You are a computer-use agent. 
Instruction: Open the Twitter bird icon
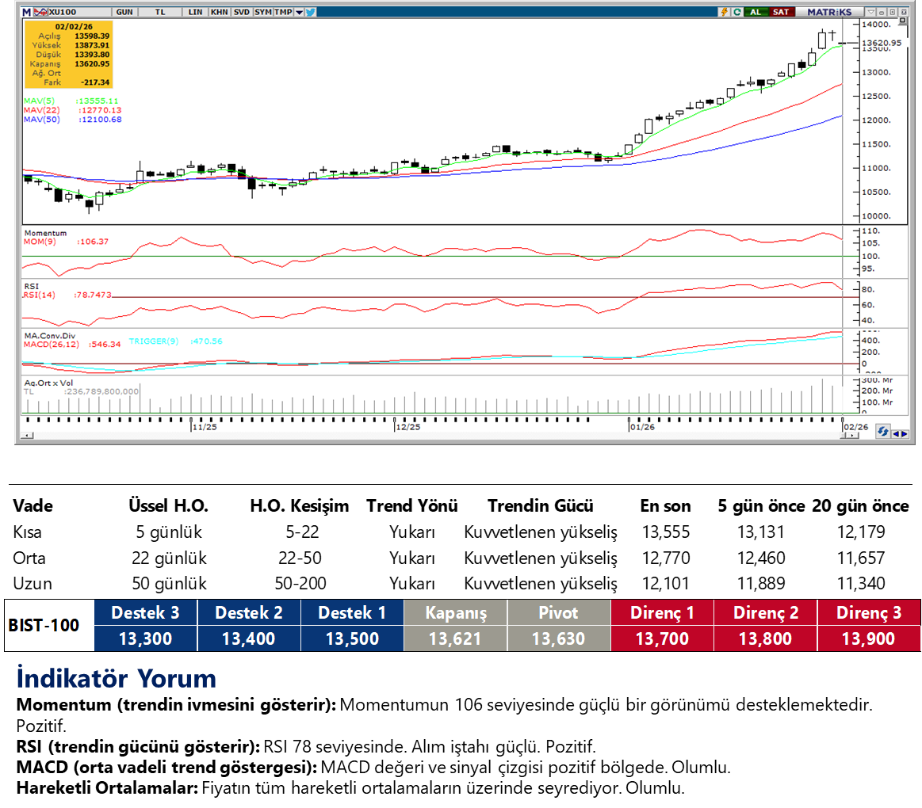click(x=310, y=12)
